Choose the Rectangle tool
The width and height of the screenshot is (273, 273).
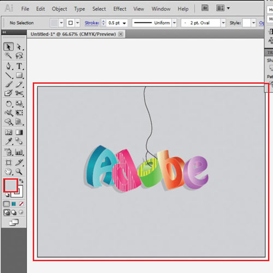pyautogui.click(x=19, y=75)
